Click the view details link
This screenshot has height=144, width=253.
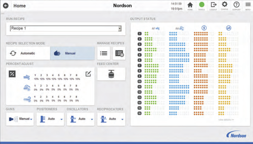[226, 120]
